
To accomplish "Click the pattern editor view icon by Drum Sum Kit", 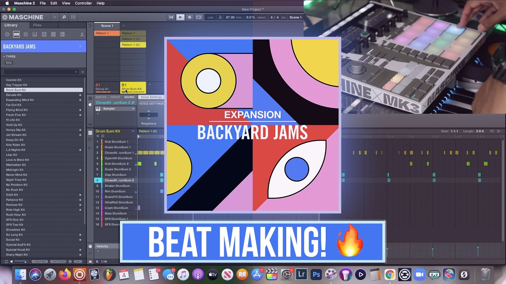I will 90,133.
